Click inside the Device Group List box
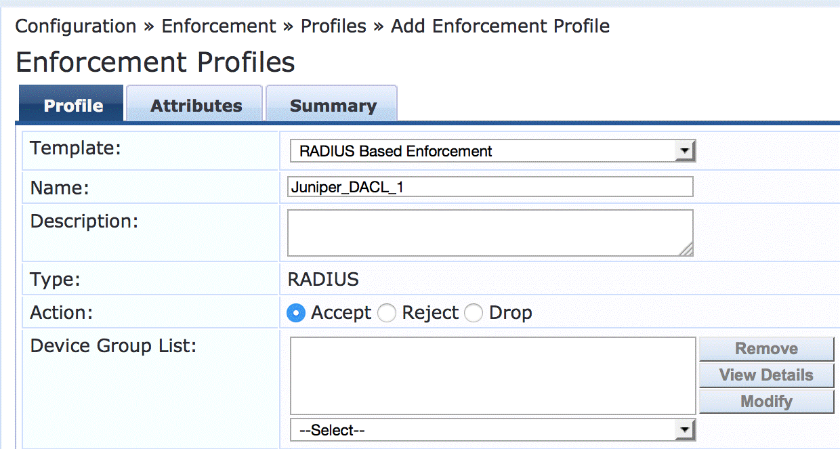Viewport: 840px width, 449px height. click(x=492, y=375)
